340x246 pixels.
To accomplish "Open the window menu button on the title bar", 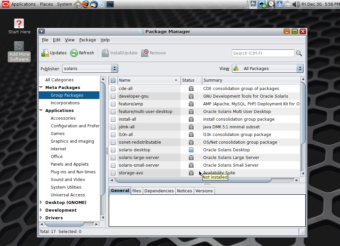I will coord(42,31).
